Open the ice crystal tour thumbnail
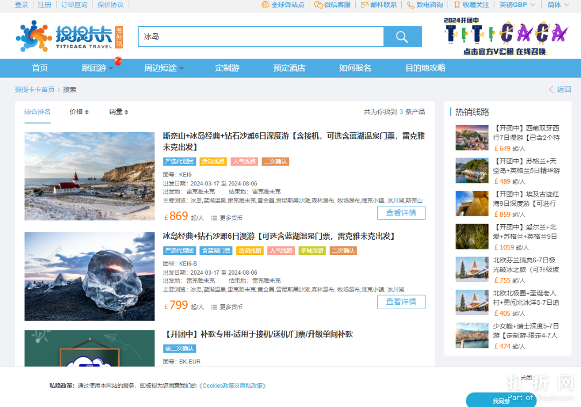Screen dimensions: 581x407 click(x=89, y=276)
